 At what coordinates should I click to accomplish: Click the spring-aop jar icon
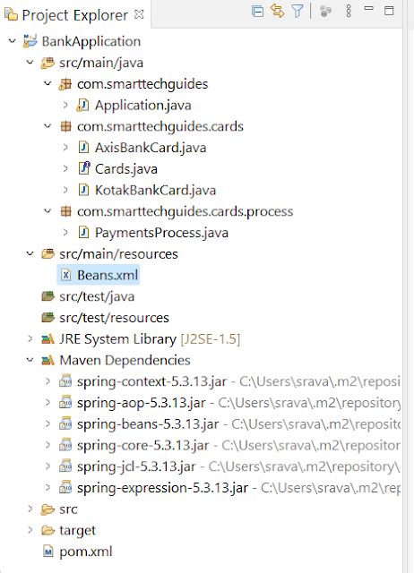(65, 402)
